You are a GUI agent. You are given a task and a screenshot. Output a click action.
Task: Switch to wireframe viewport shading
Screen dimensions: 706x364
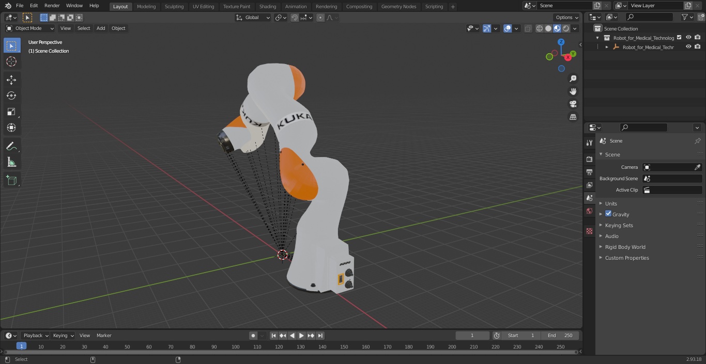pos(540,28)
